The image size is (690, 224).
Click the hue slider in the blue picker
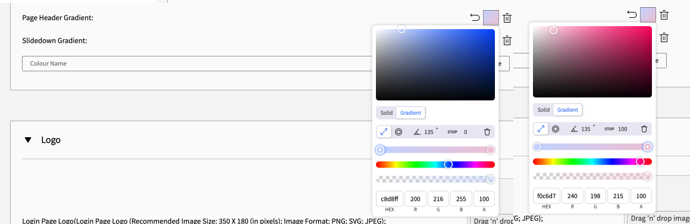435,164
